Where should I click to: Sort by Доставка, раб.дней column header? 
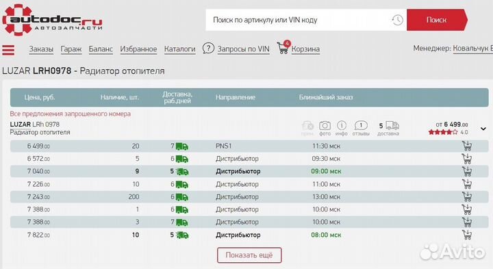coord(177,97)
